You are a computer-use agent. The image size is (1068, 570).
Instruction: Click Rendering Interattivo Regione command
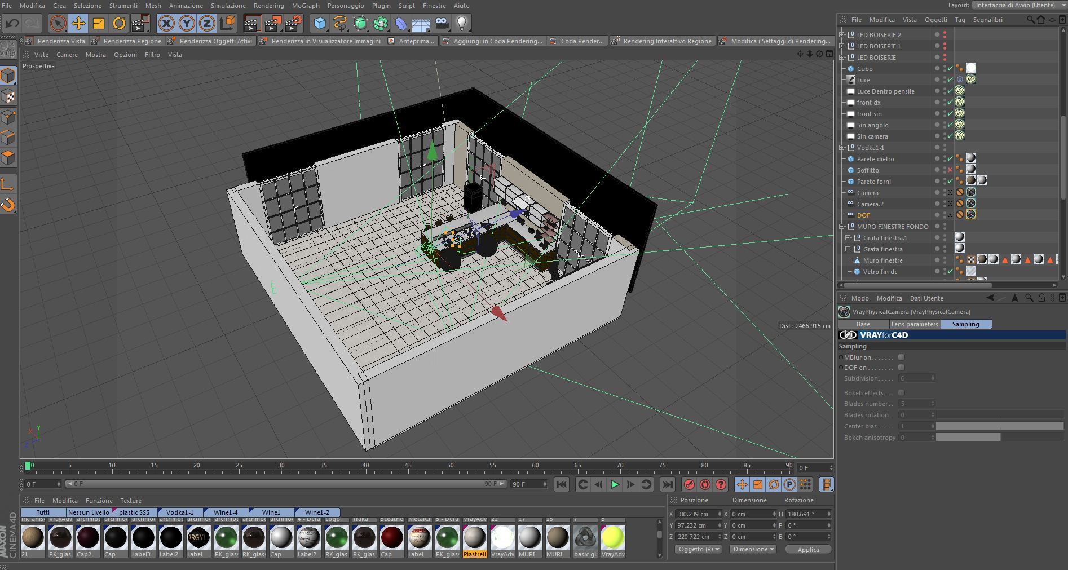pos(662,41)
